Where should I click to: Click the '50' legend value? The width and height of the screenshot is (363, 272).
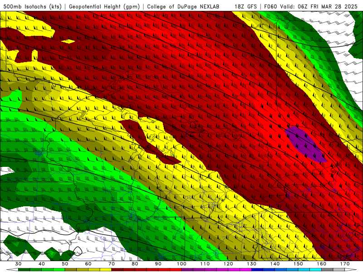pos(65,264)
